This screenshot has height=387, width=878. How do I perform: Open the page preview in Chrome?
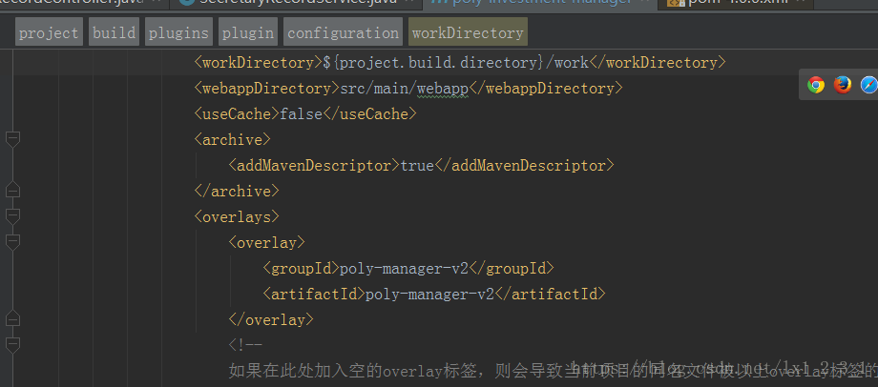pos(816,85)
